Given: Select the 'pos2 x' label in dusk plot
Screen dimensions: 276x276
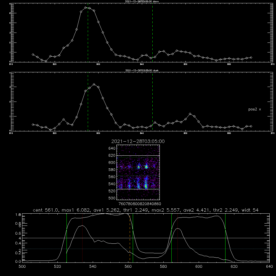Looking at the screenshot, I should [x=254, y=109].
